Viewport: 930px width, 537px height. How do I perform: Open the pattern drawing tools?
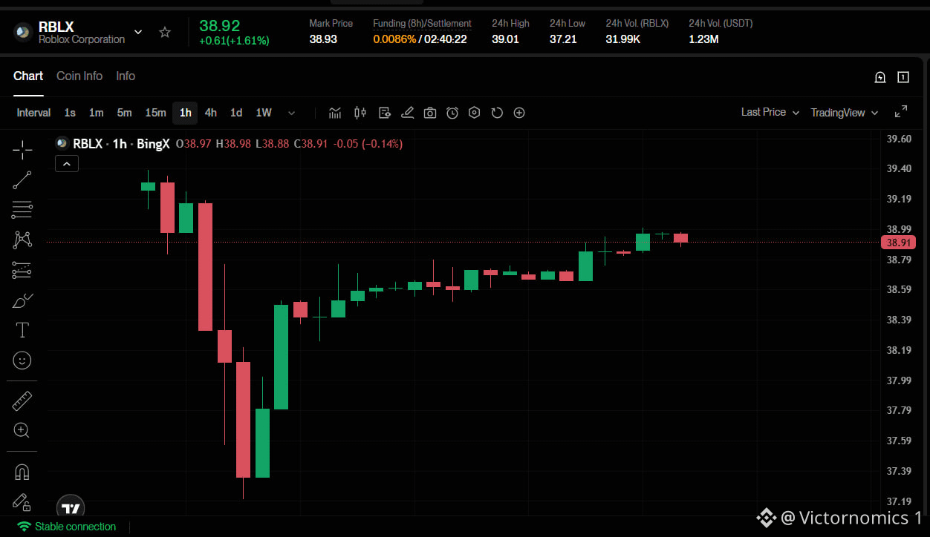pos(22,240)
